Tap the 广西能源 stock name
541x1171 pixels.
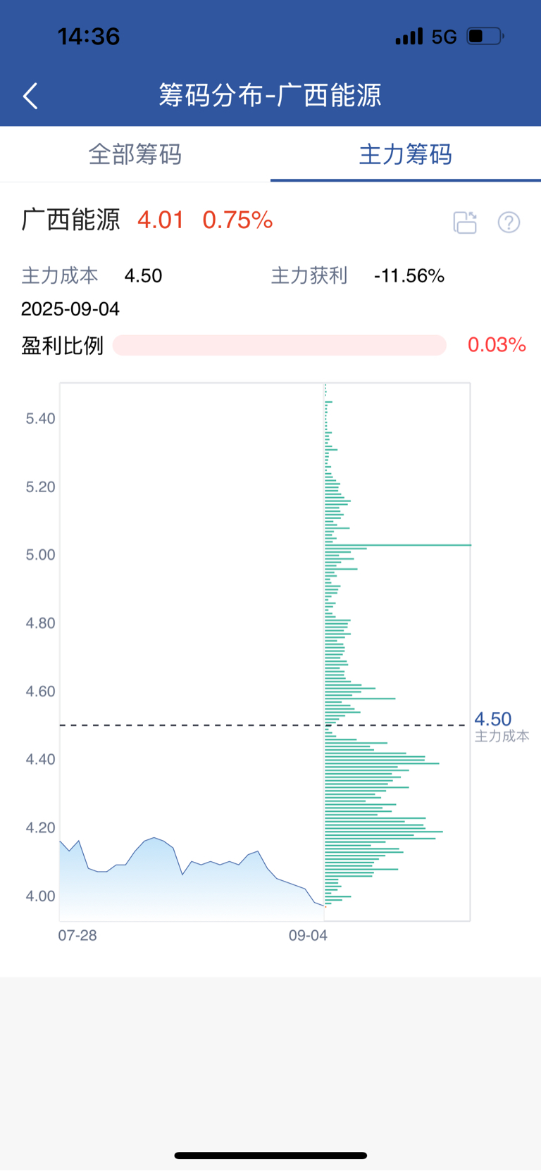[x=70, y=220]
